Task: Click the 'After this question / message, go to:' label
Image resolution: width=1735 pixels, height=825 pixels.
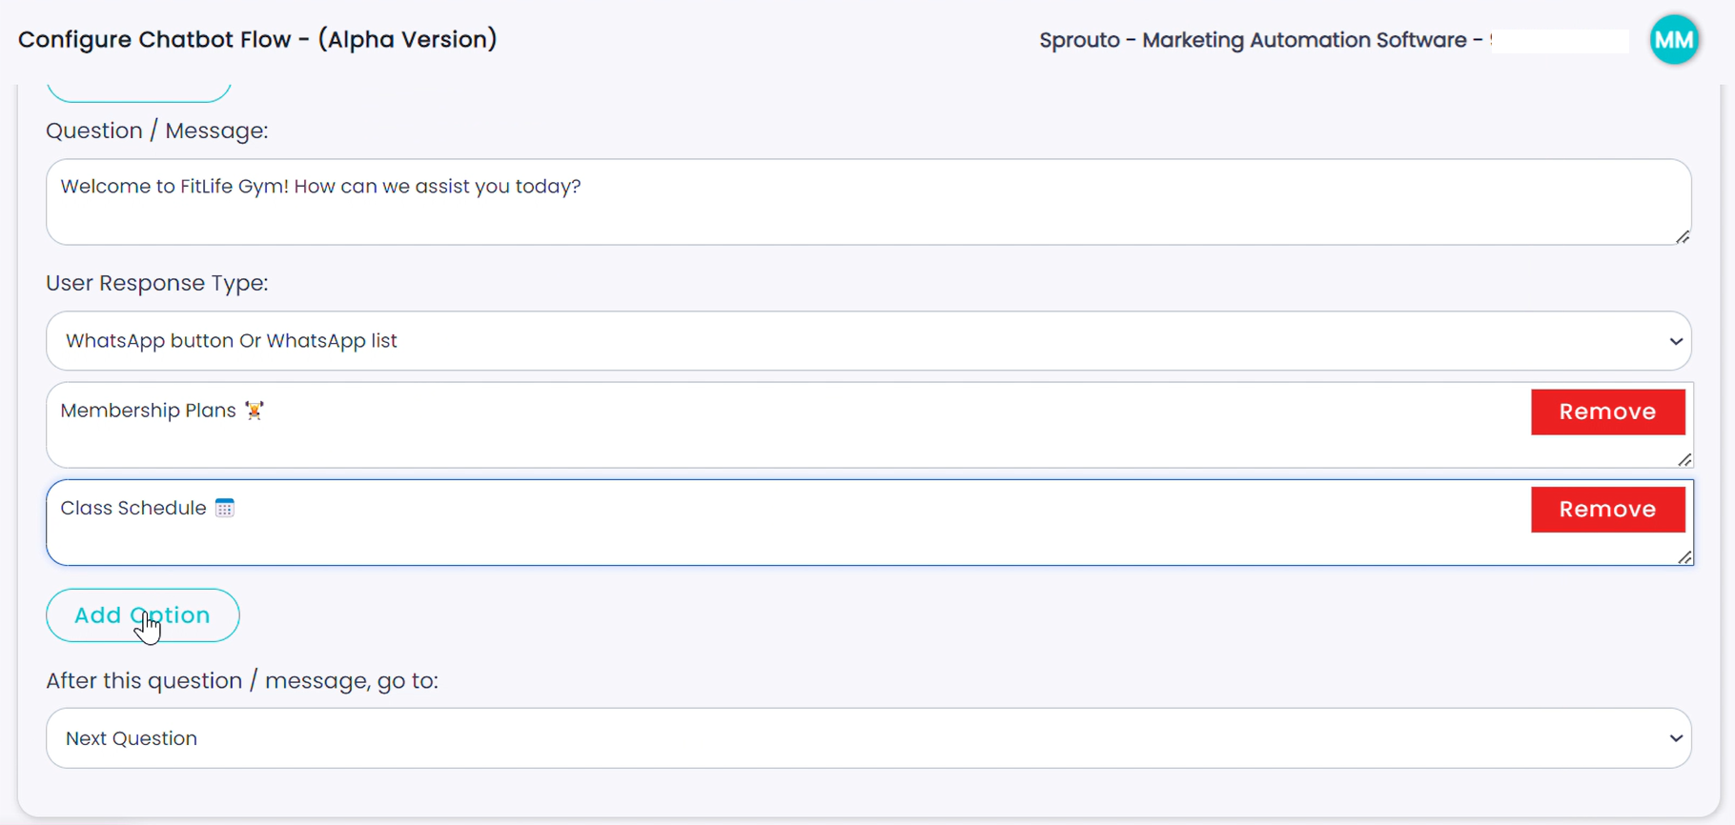Action: (x=242, y=681)
